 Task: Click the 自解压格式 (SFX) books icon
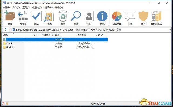(157, 16)
